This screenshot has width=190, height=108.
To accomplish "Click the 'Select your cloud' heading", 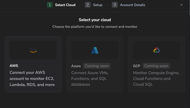I will [x=95, y=20].
